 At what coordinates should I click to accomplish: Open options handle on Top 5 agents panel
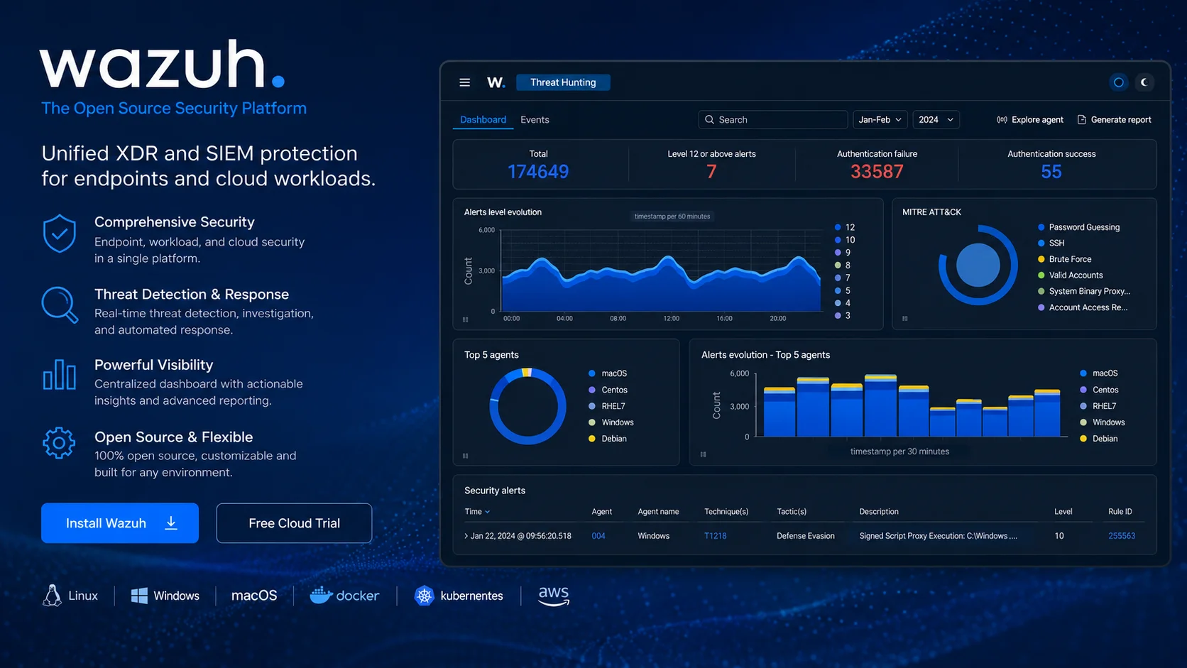[x=466, y=456]
